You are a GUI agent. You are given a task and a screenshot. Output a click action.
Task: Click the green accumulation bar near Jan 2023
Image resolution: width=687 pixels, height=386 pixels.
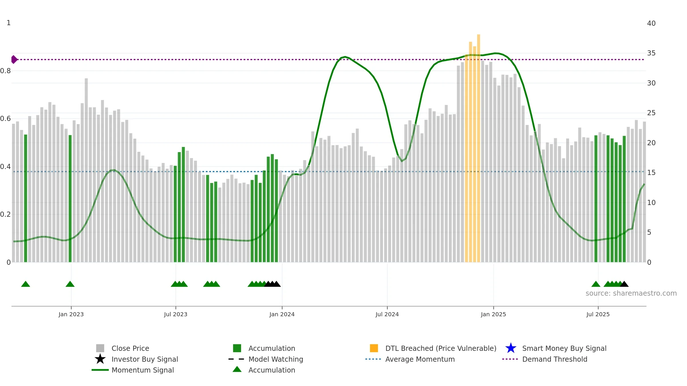coord(70,199)
